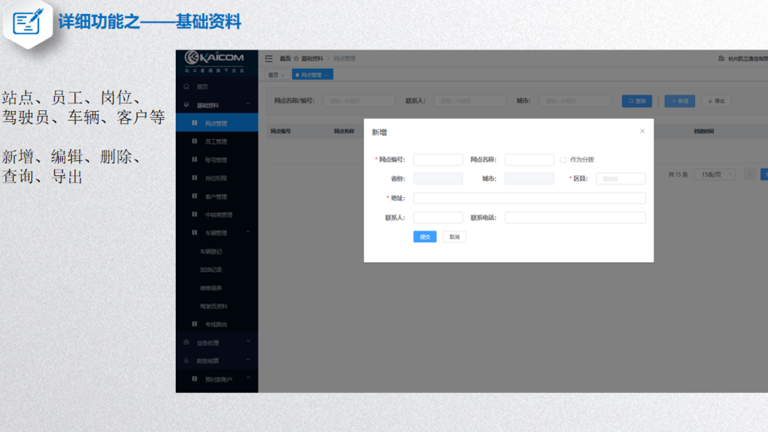
Task: Open the 15条/页 page size dropdown
Action: (714, 175)
